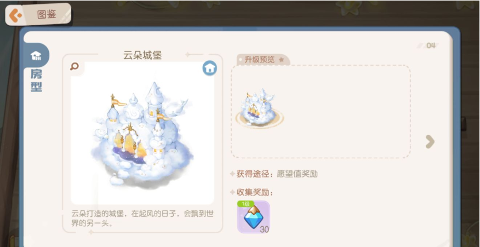
Task: Click the sparkle icon beside 获得途径
Action: (232, 174)
